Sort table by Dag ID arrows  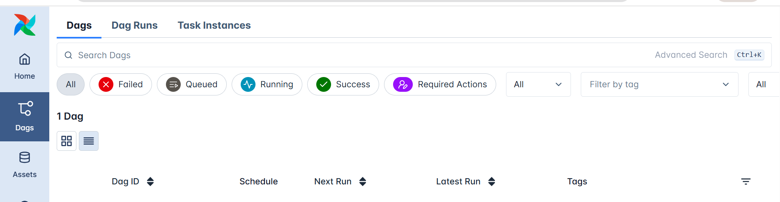click(x=150, y=182)
